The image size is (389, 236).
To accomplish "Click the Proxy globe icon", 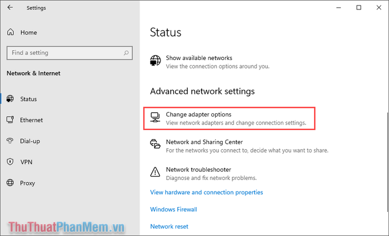I will [x=10, y=183].
